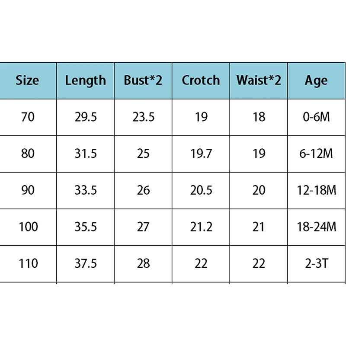Select the 29.5 length value
This screenshot has height=346, width=346.
(85, 117)
